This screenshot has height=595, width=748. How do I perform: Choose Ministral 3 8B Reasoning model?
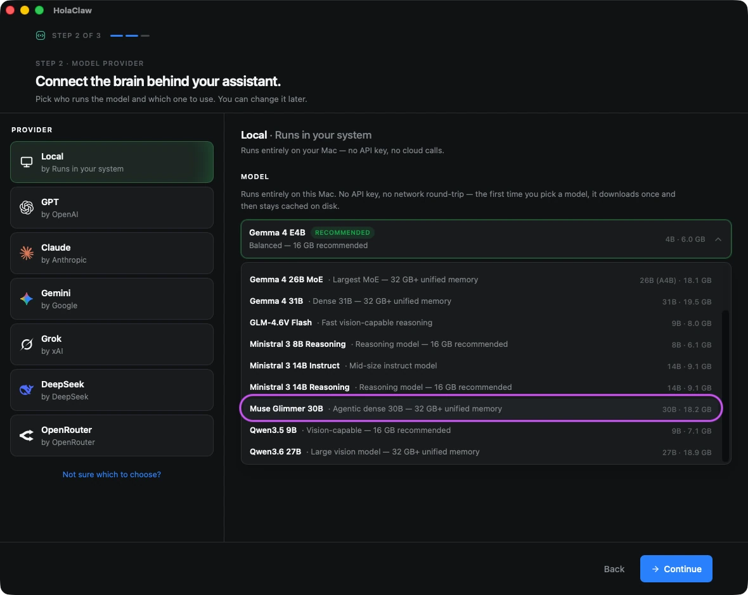tap(481, 344)
